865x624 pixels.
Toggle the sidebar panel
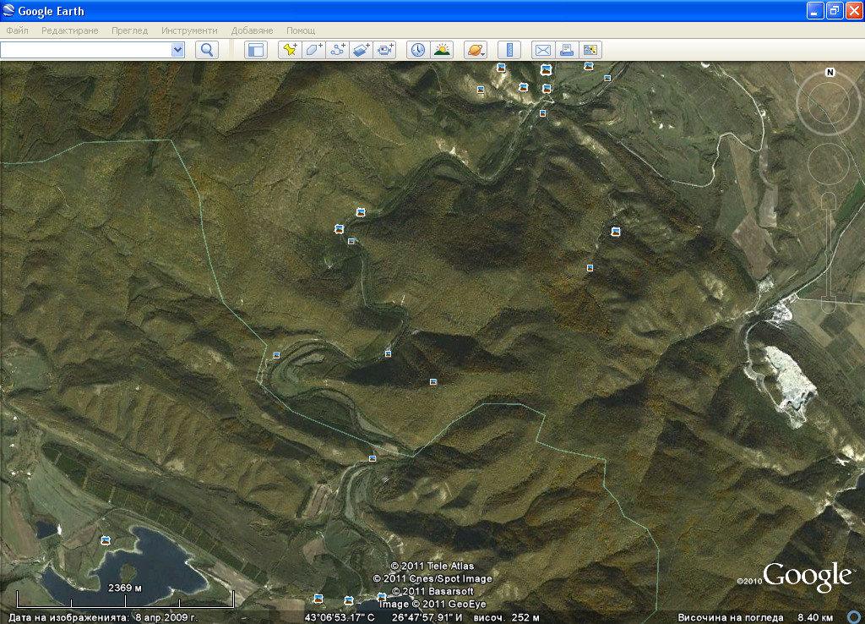pos(255,50)
